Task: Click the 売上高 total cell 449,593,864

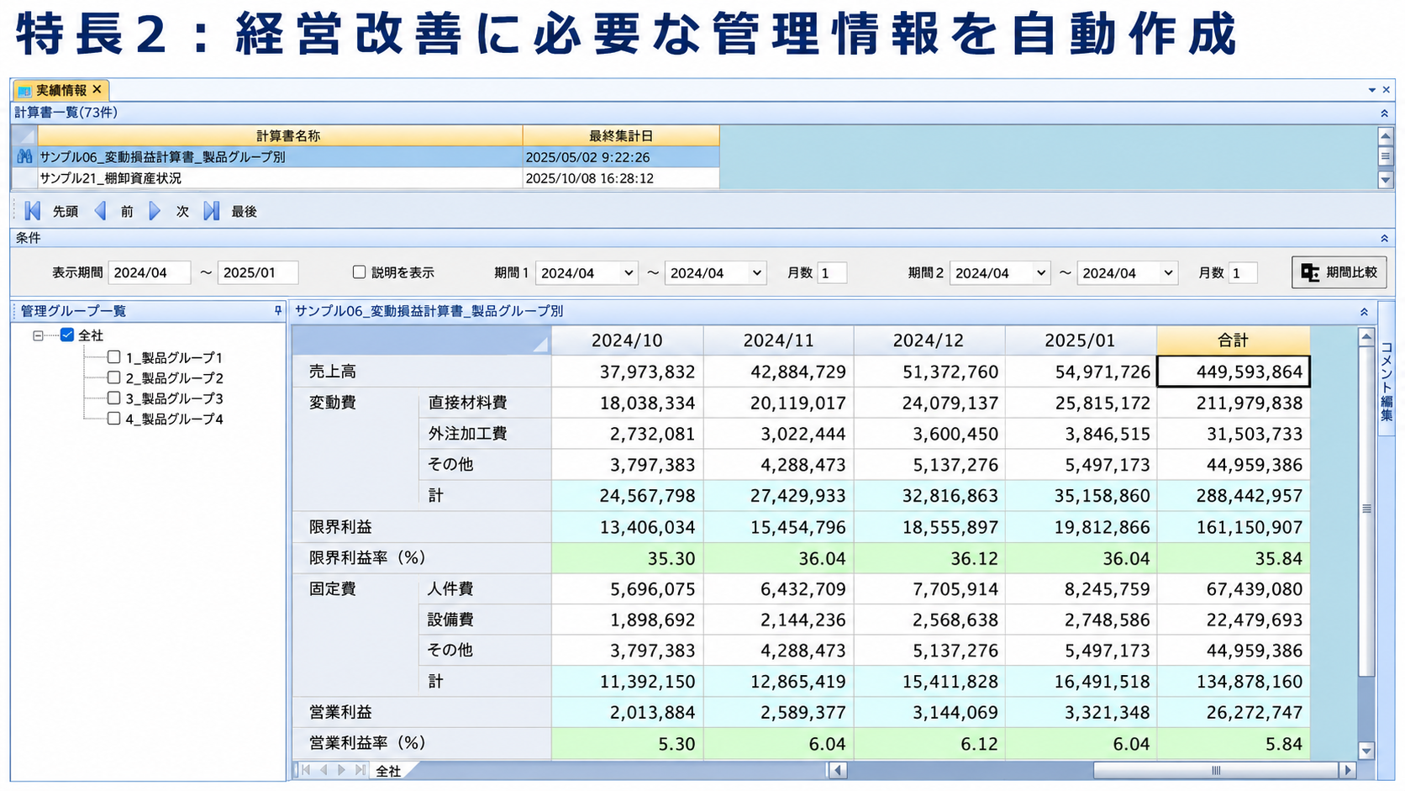Action: pos(1233,372)
